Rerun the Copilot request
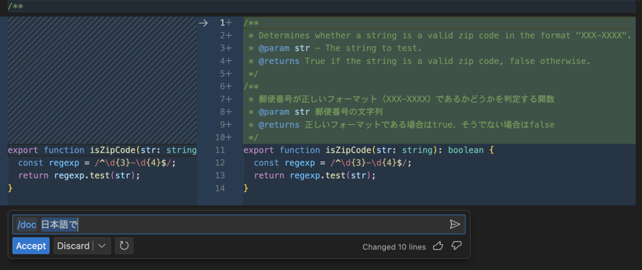 click(124, 246)
